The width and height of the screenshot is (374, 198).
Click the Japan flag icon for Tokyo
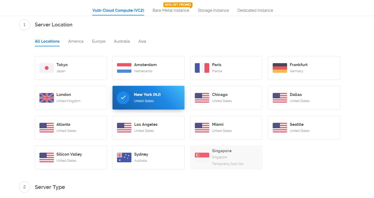pyautogui.click(x=46, y=68)
